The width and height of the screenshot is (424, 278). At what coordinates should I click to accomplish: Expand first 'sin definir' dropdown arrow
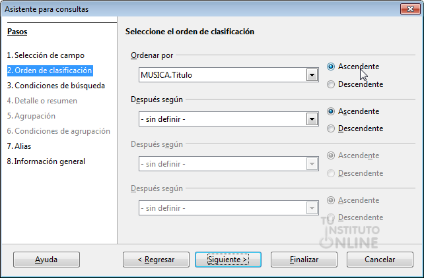point(312,119)
